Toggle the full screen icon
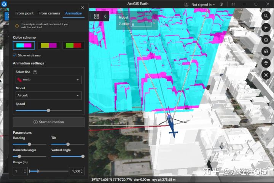This screenshot has height=183, width=274. pyautogui.click(x=233, y=4)
